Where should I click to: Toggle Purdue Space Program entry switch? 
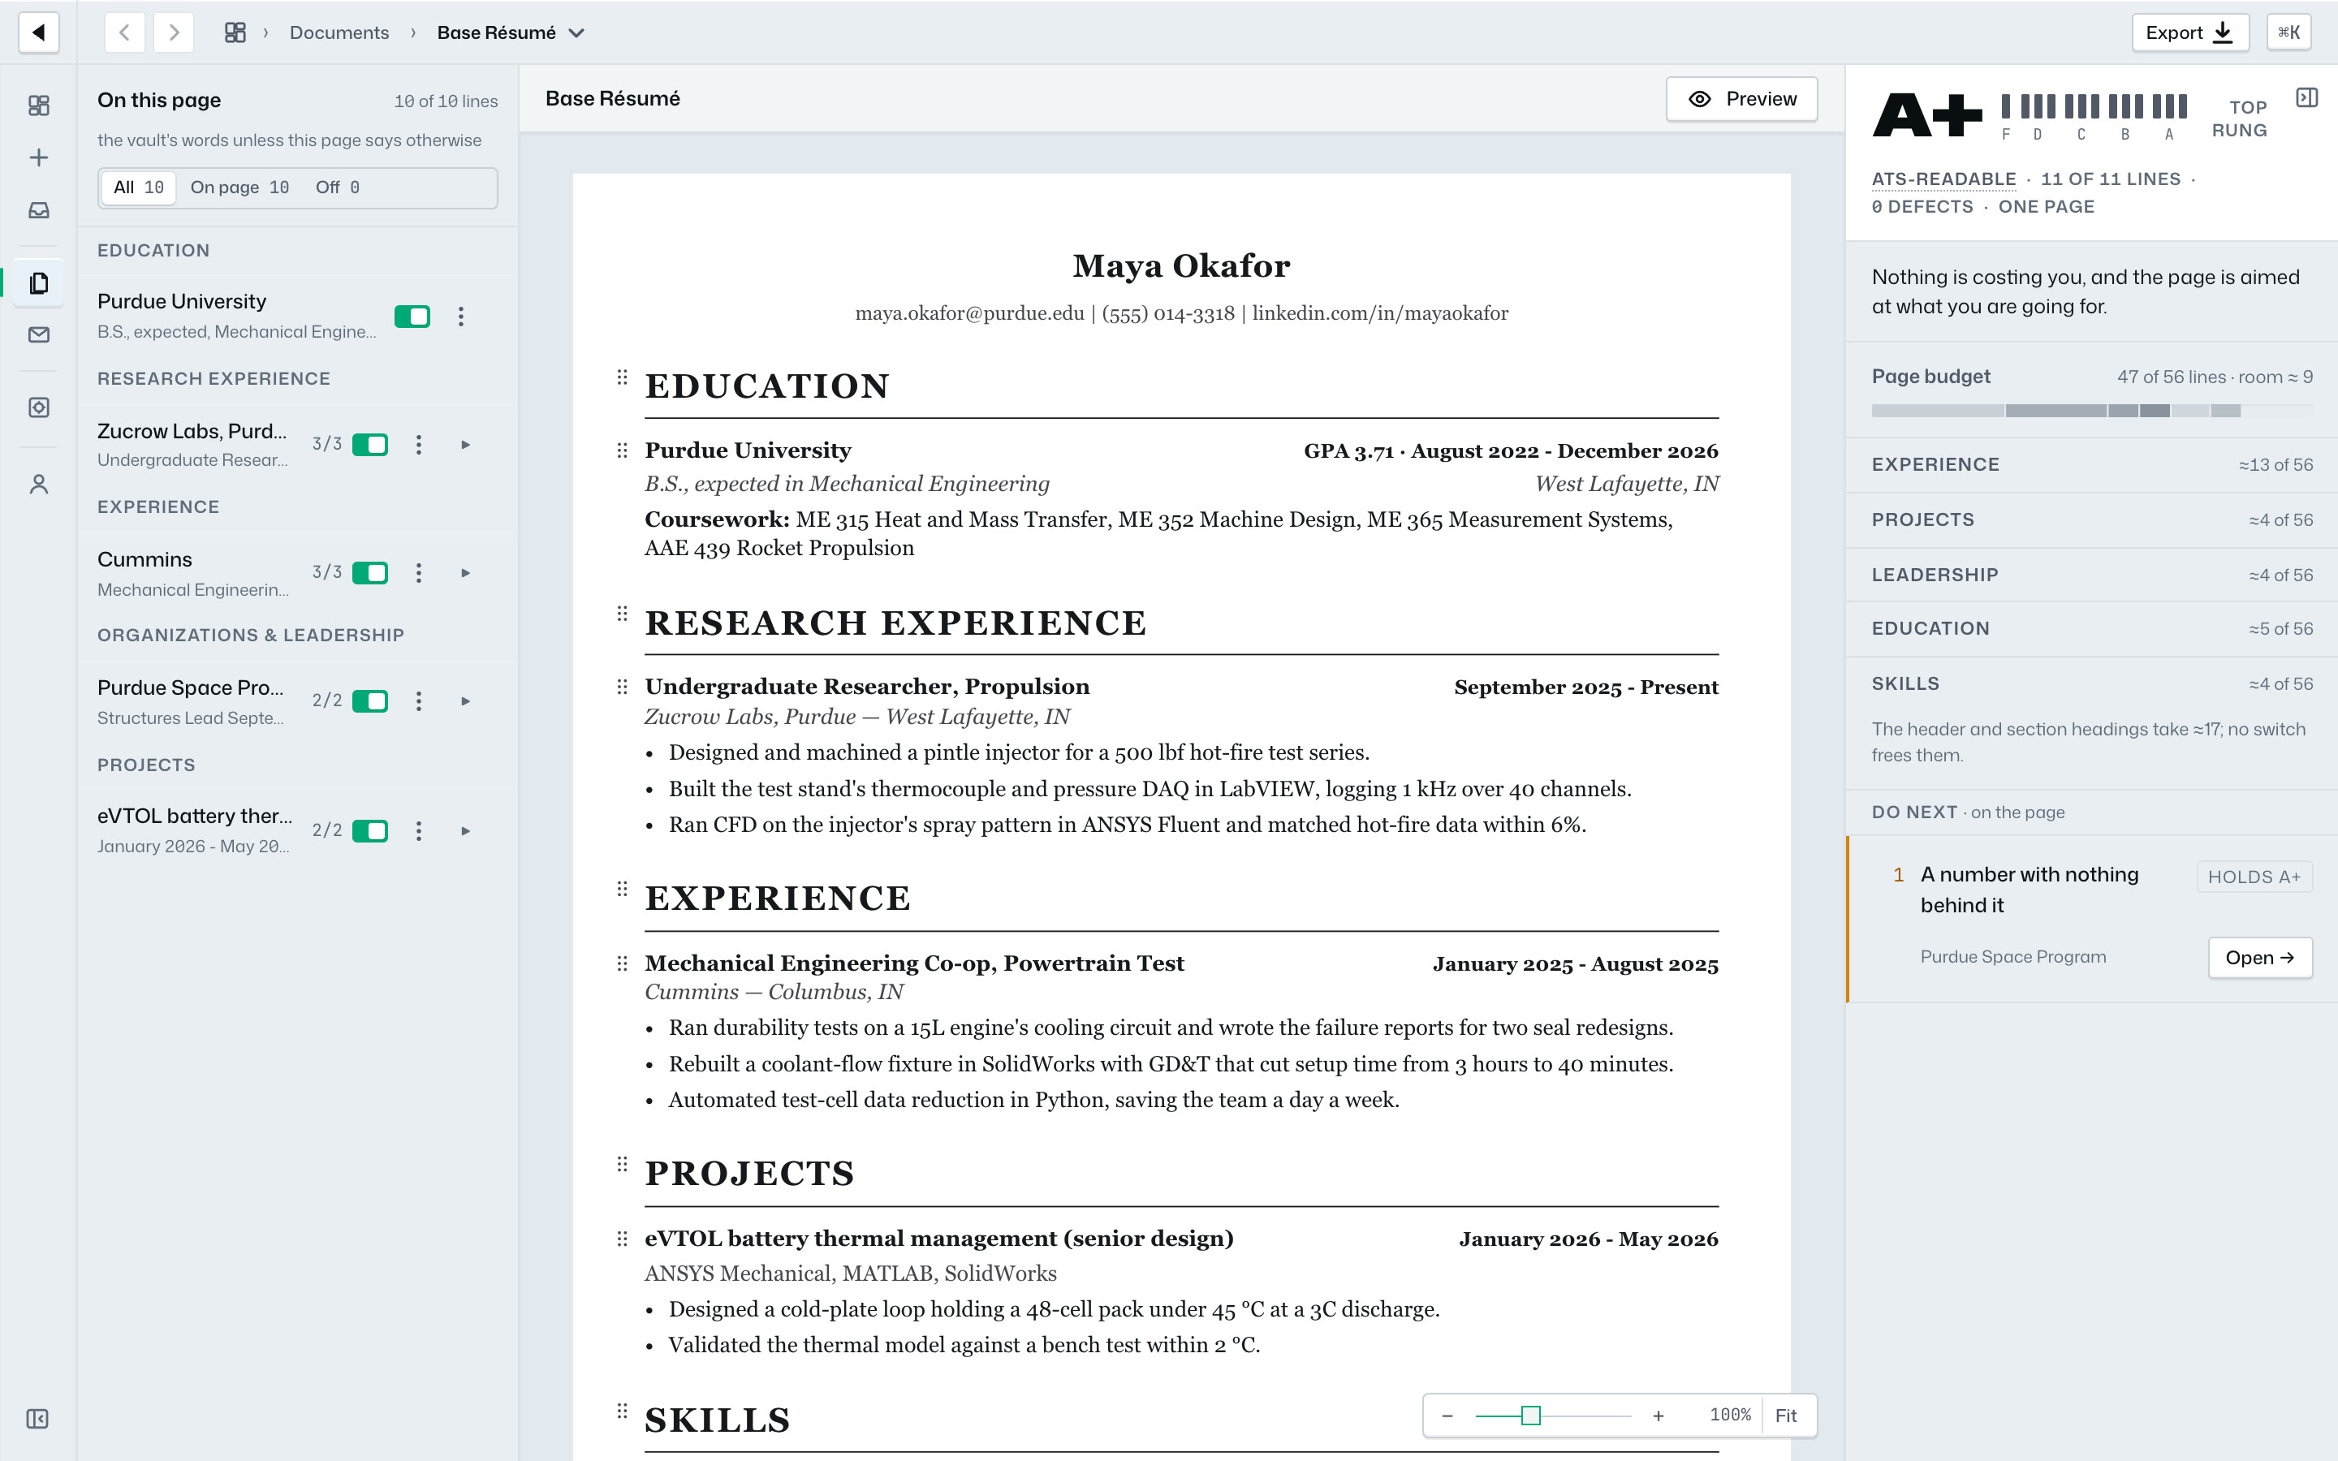(x=370, y=701)
